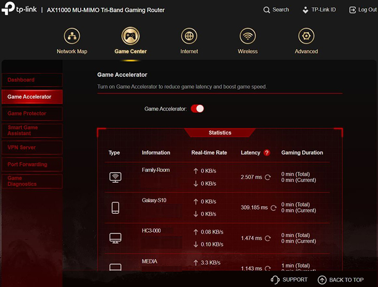
Task: Refresh latency for the MEDIA device
Action: (x=268, y=268)
